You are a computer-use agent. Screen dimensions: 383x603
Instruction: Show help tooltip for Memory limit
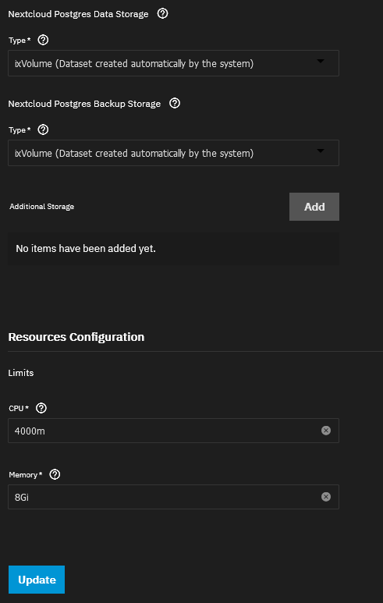click(55, 474)
